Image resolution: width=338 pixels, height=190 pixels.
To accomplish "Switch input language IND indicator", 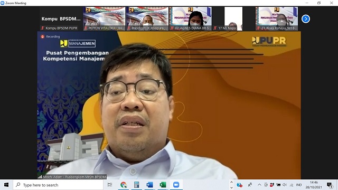I will coord(299,185).
